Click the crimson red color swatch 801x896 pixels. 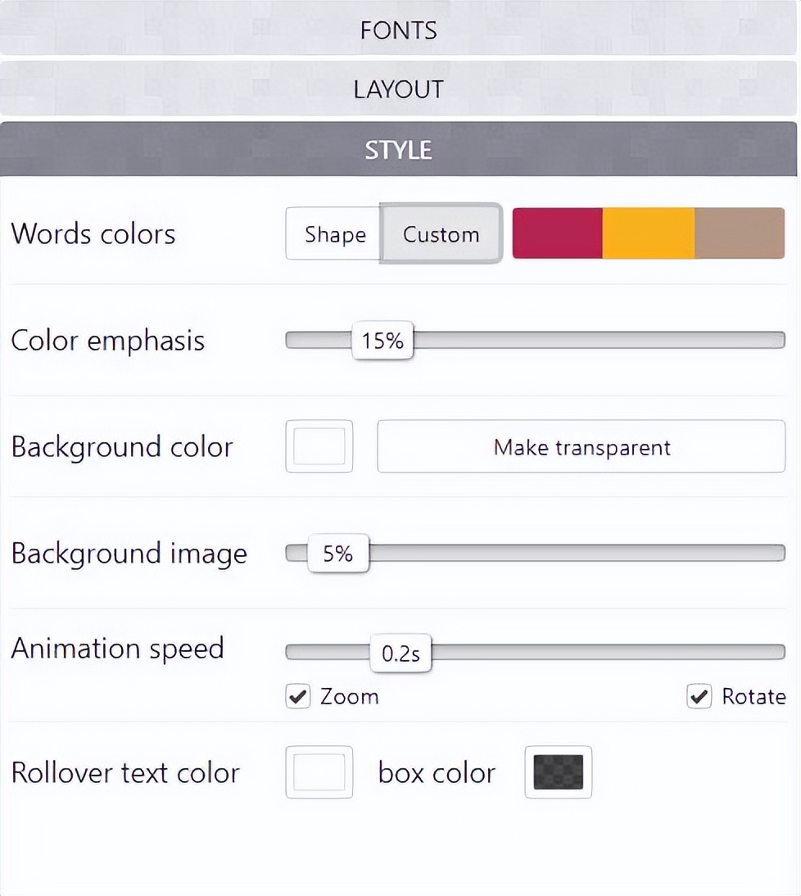(x=558, y=233)
